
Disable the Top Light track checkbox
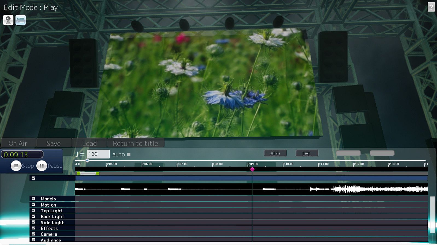click(33, 210)
